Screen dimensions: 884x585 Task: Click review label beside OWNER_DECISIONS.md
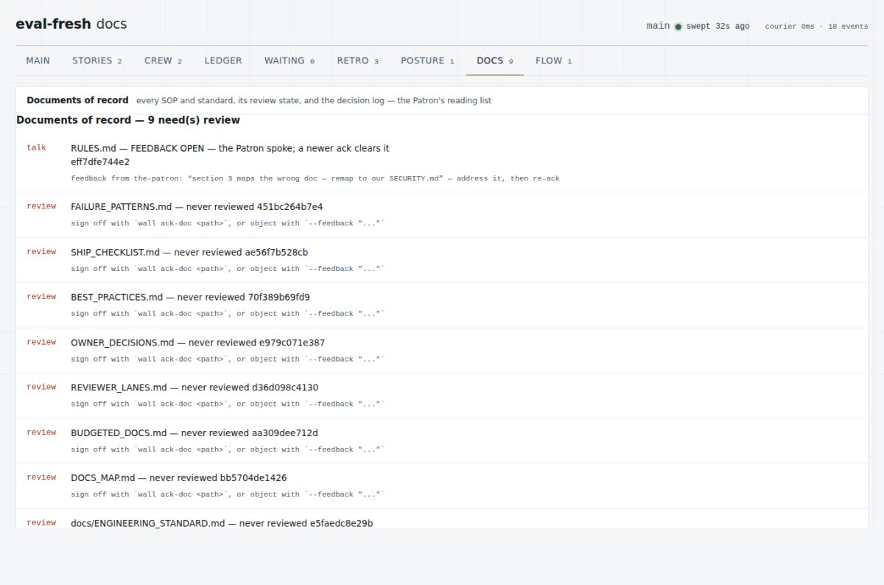pyautogui.click(x=41, y=342)
